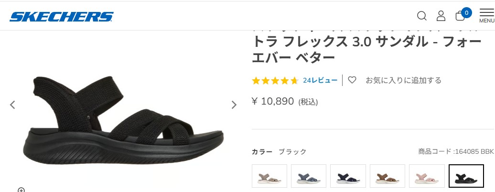The width and height of the screenshot is (495, 192).
Task: Show the next product image
Action: 234,105
